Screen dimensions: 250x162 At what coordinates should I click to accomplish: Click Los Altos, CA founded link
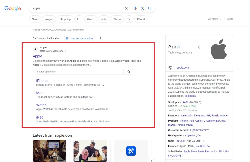[x=202, y=146]
